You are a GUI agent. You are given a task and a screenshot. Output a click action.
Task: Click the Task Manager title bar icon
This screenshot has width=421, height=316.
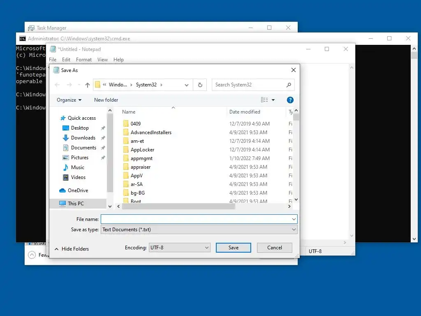coord(31,28)
